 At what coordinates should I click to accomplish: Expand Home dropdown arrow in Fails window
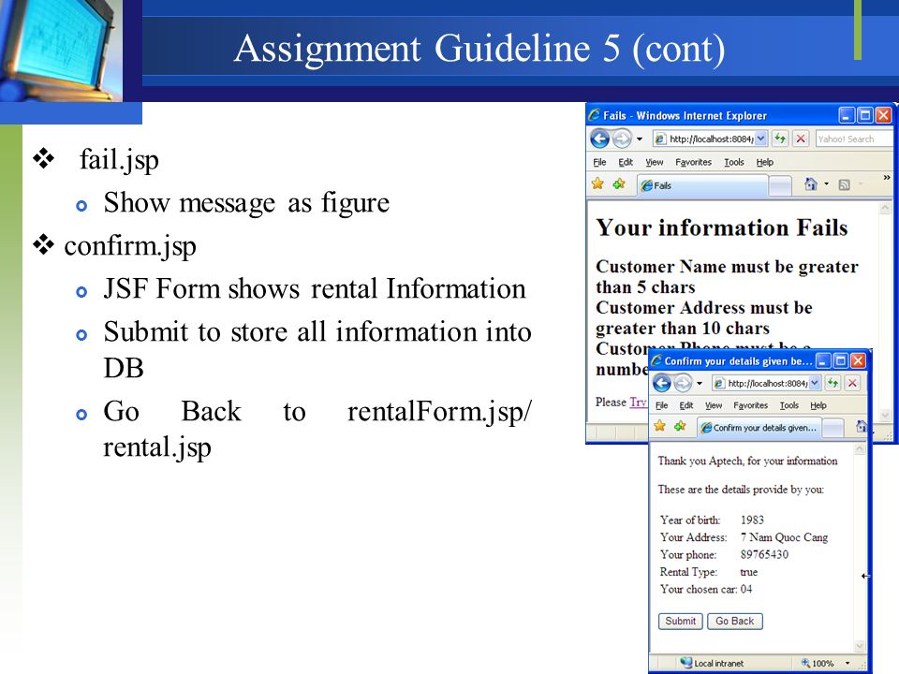tap(826, 184)
